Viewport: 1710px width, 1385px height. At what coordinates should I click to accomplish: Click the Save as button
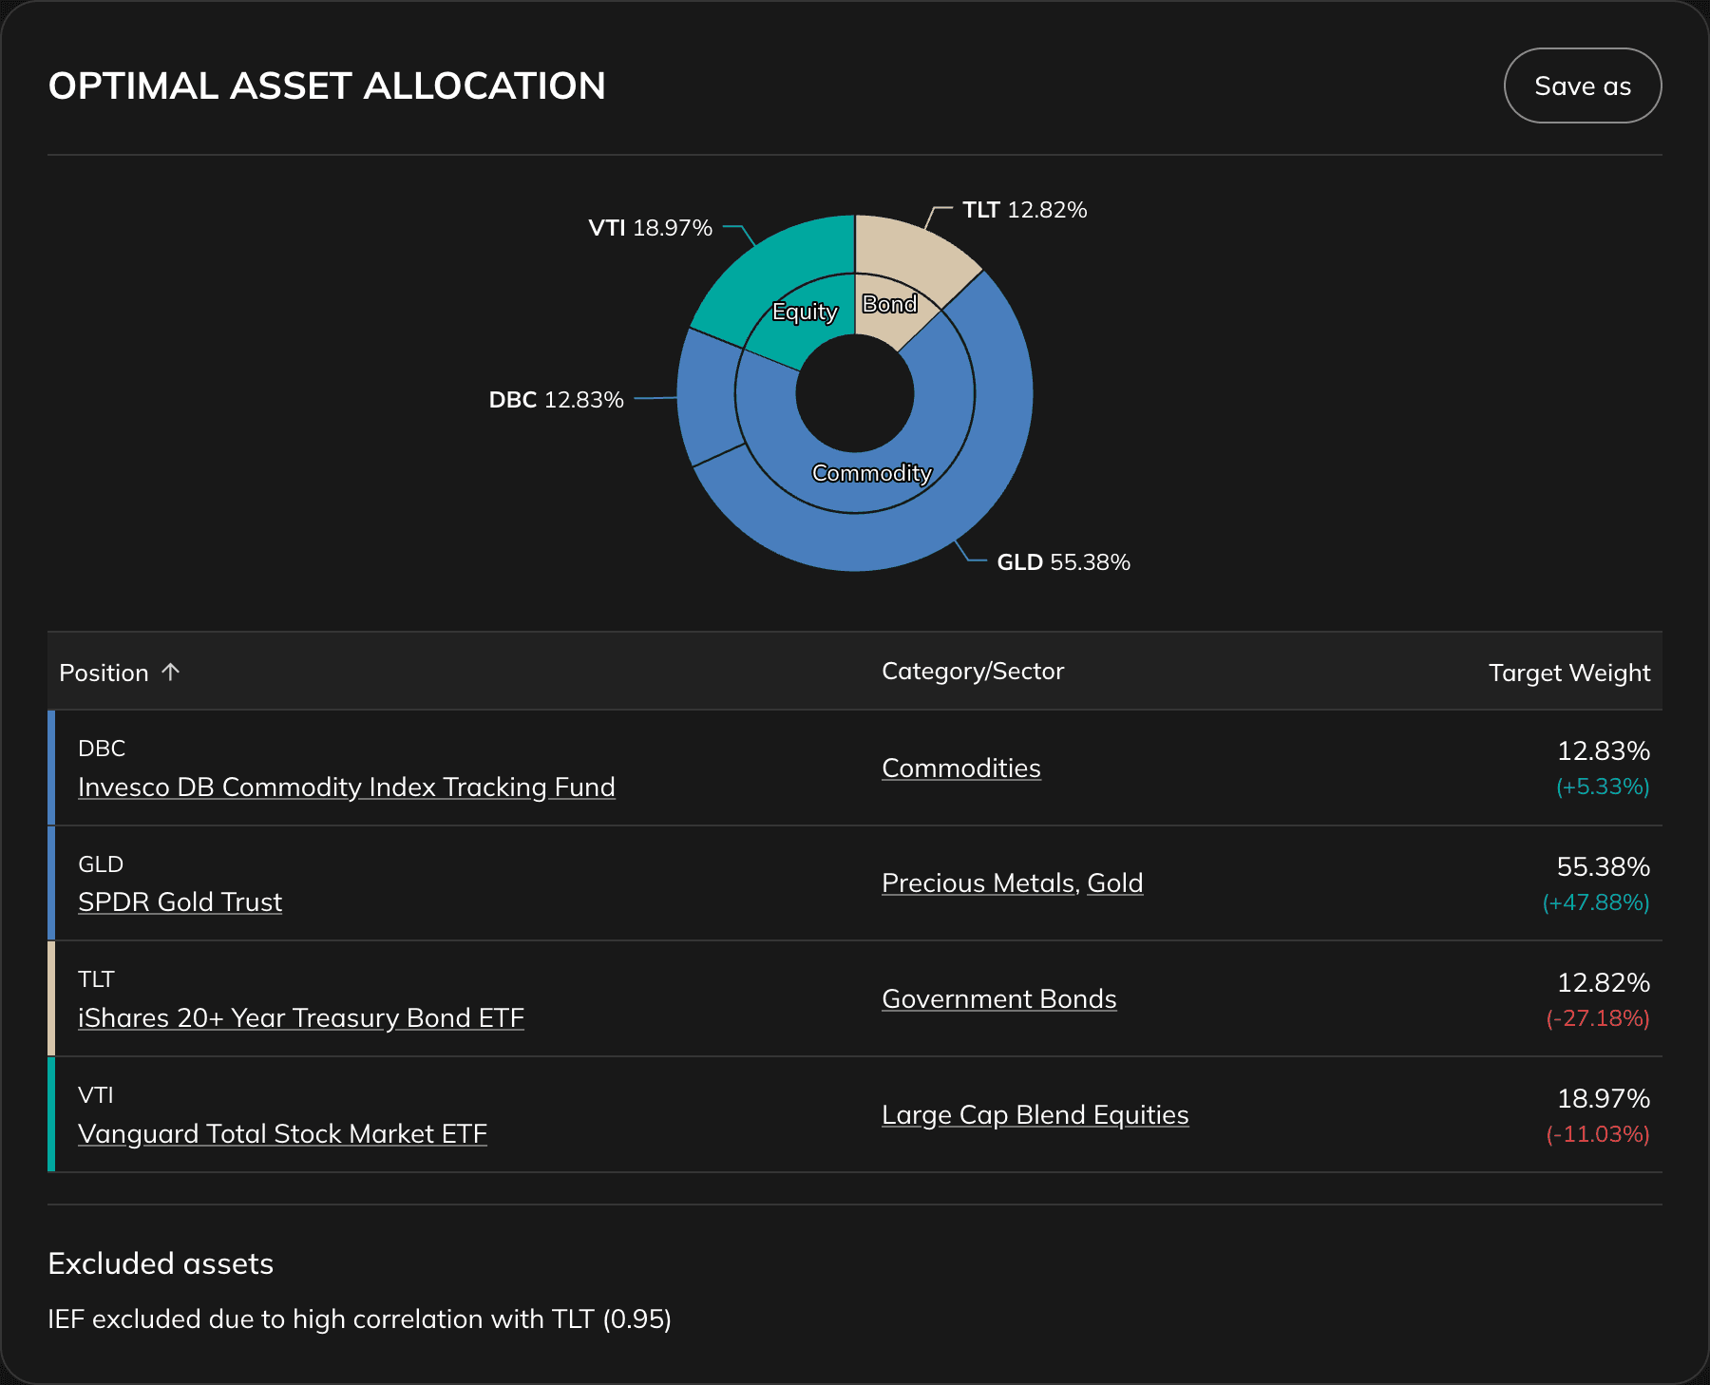click(x=1582, y=85)
